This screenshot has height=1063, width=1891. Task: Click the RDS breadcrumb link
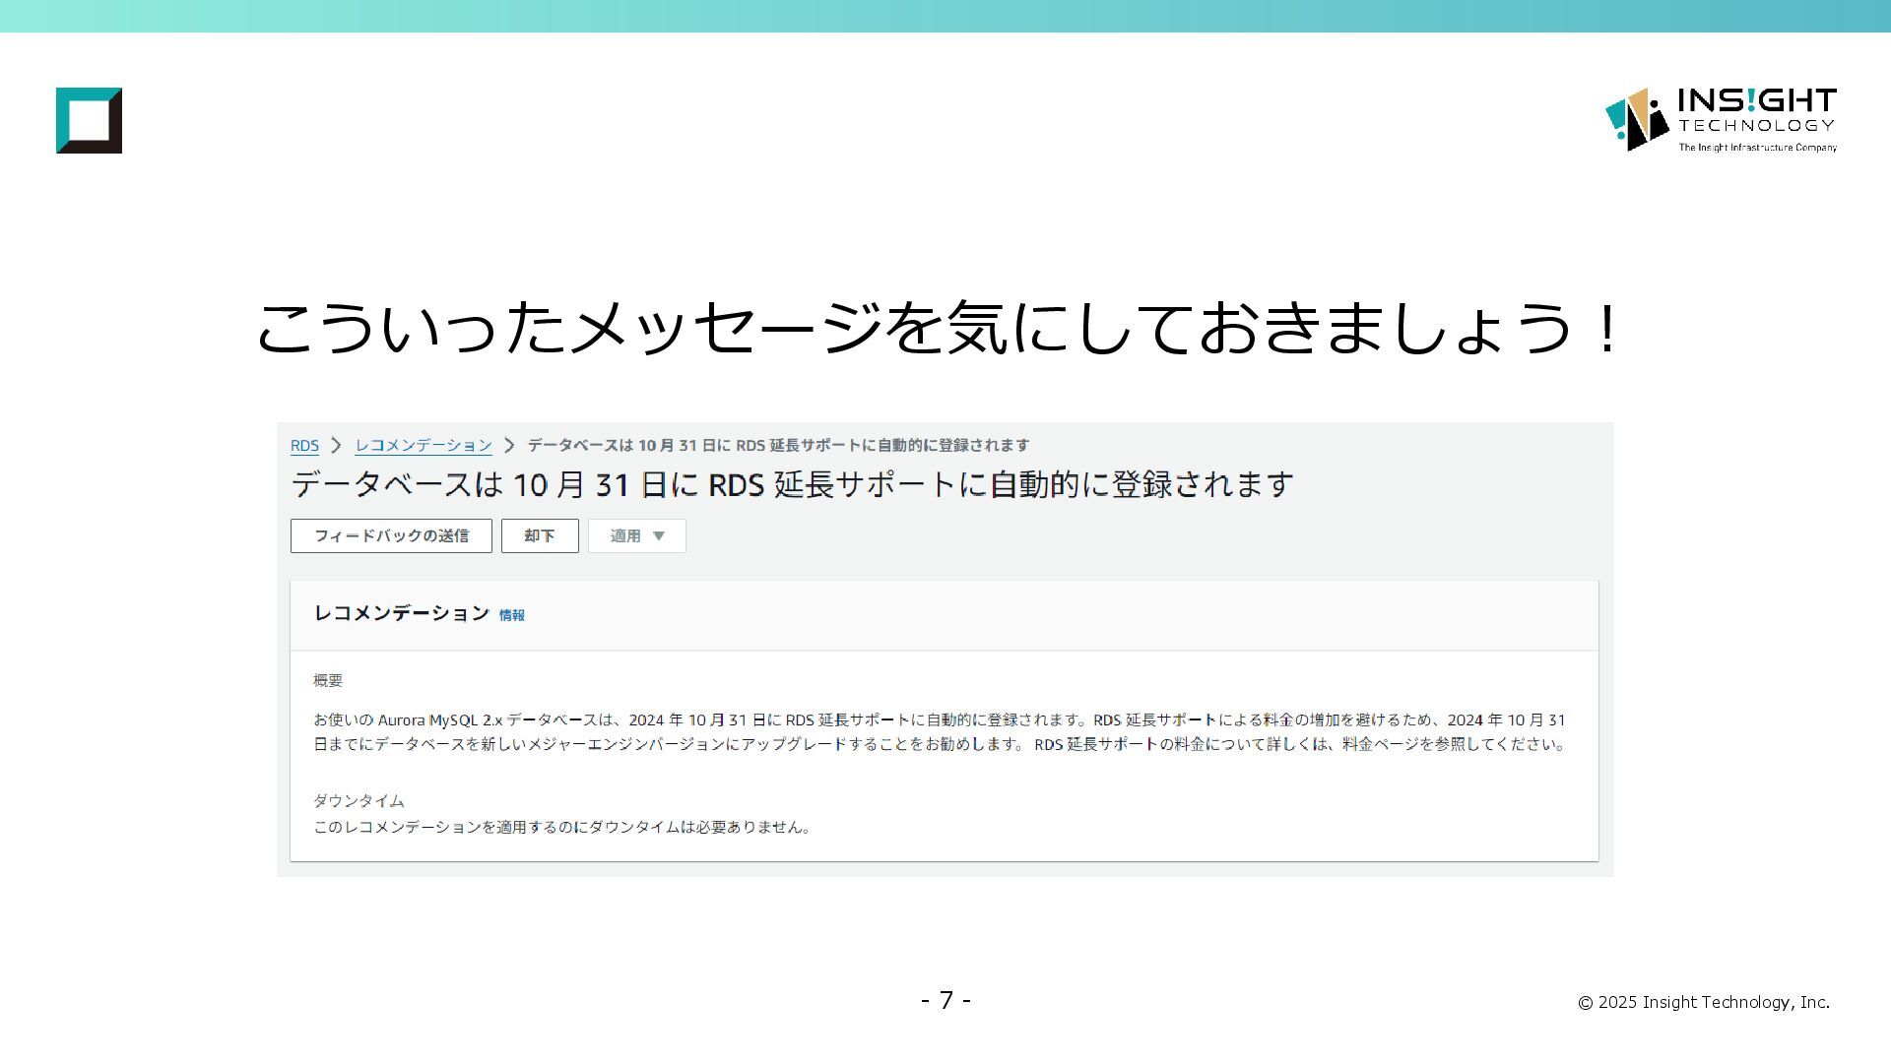coord(304,445)
